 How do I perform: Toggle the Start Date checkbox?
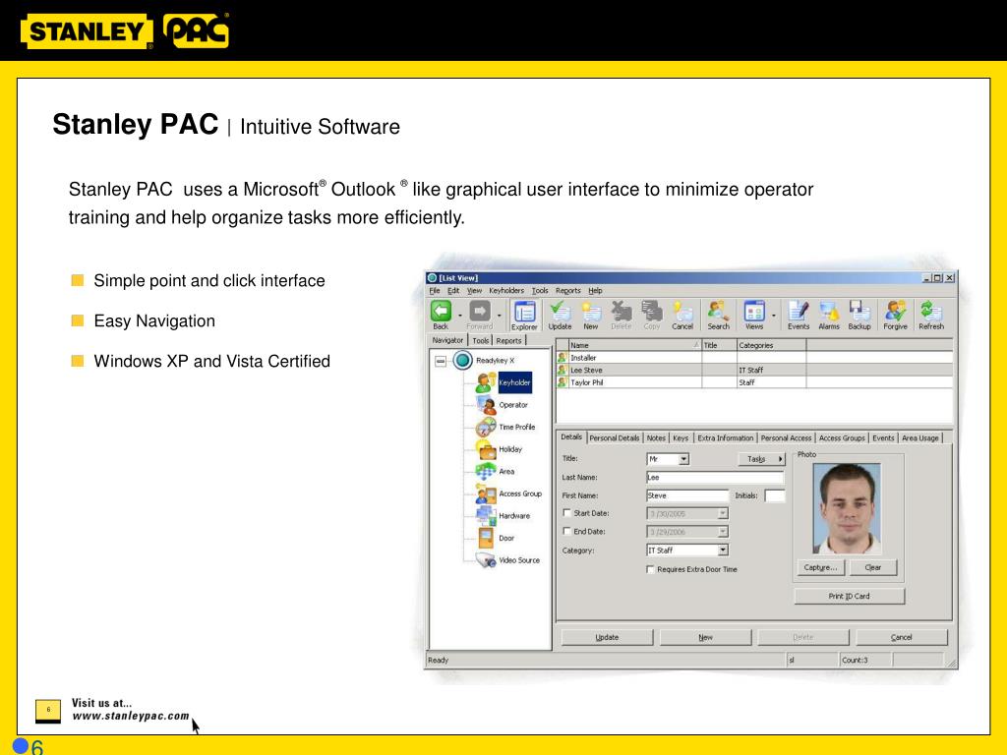click(567, 513)
